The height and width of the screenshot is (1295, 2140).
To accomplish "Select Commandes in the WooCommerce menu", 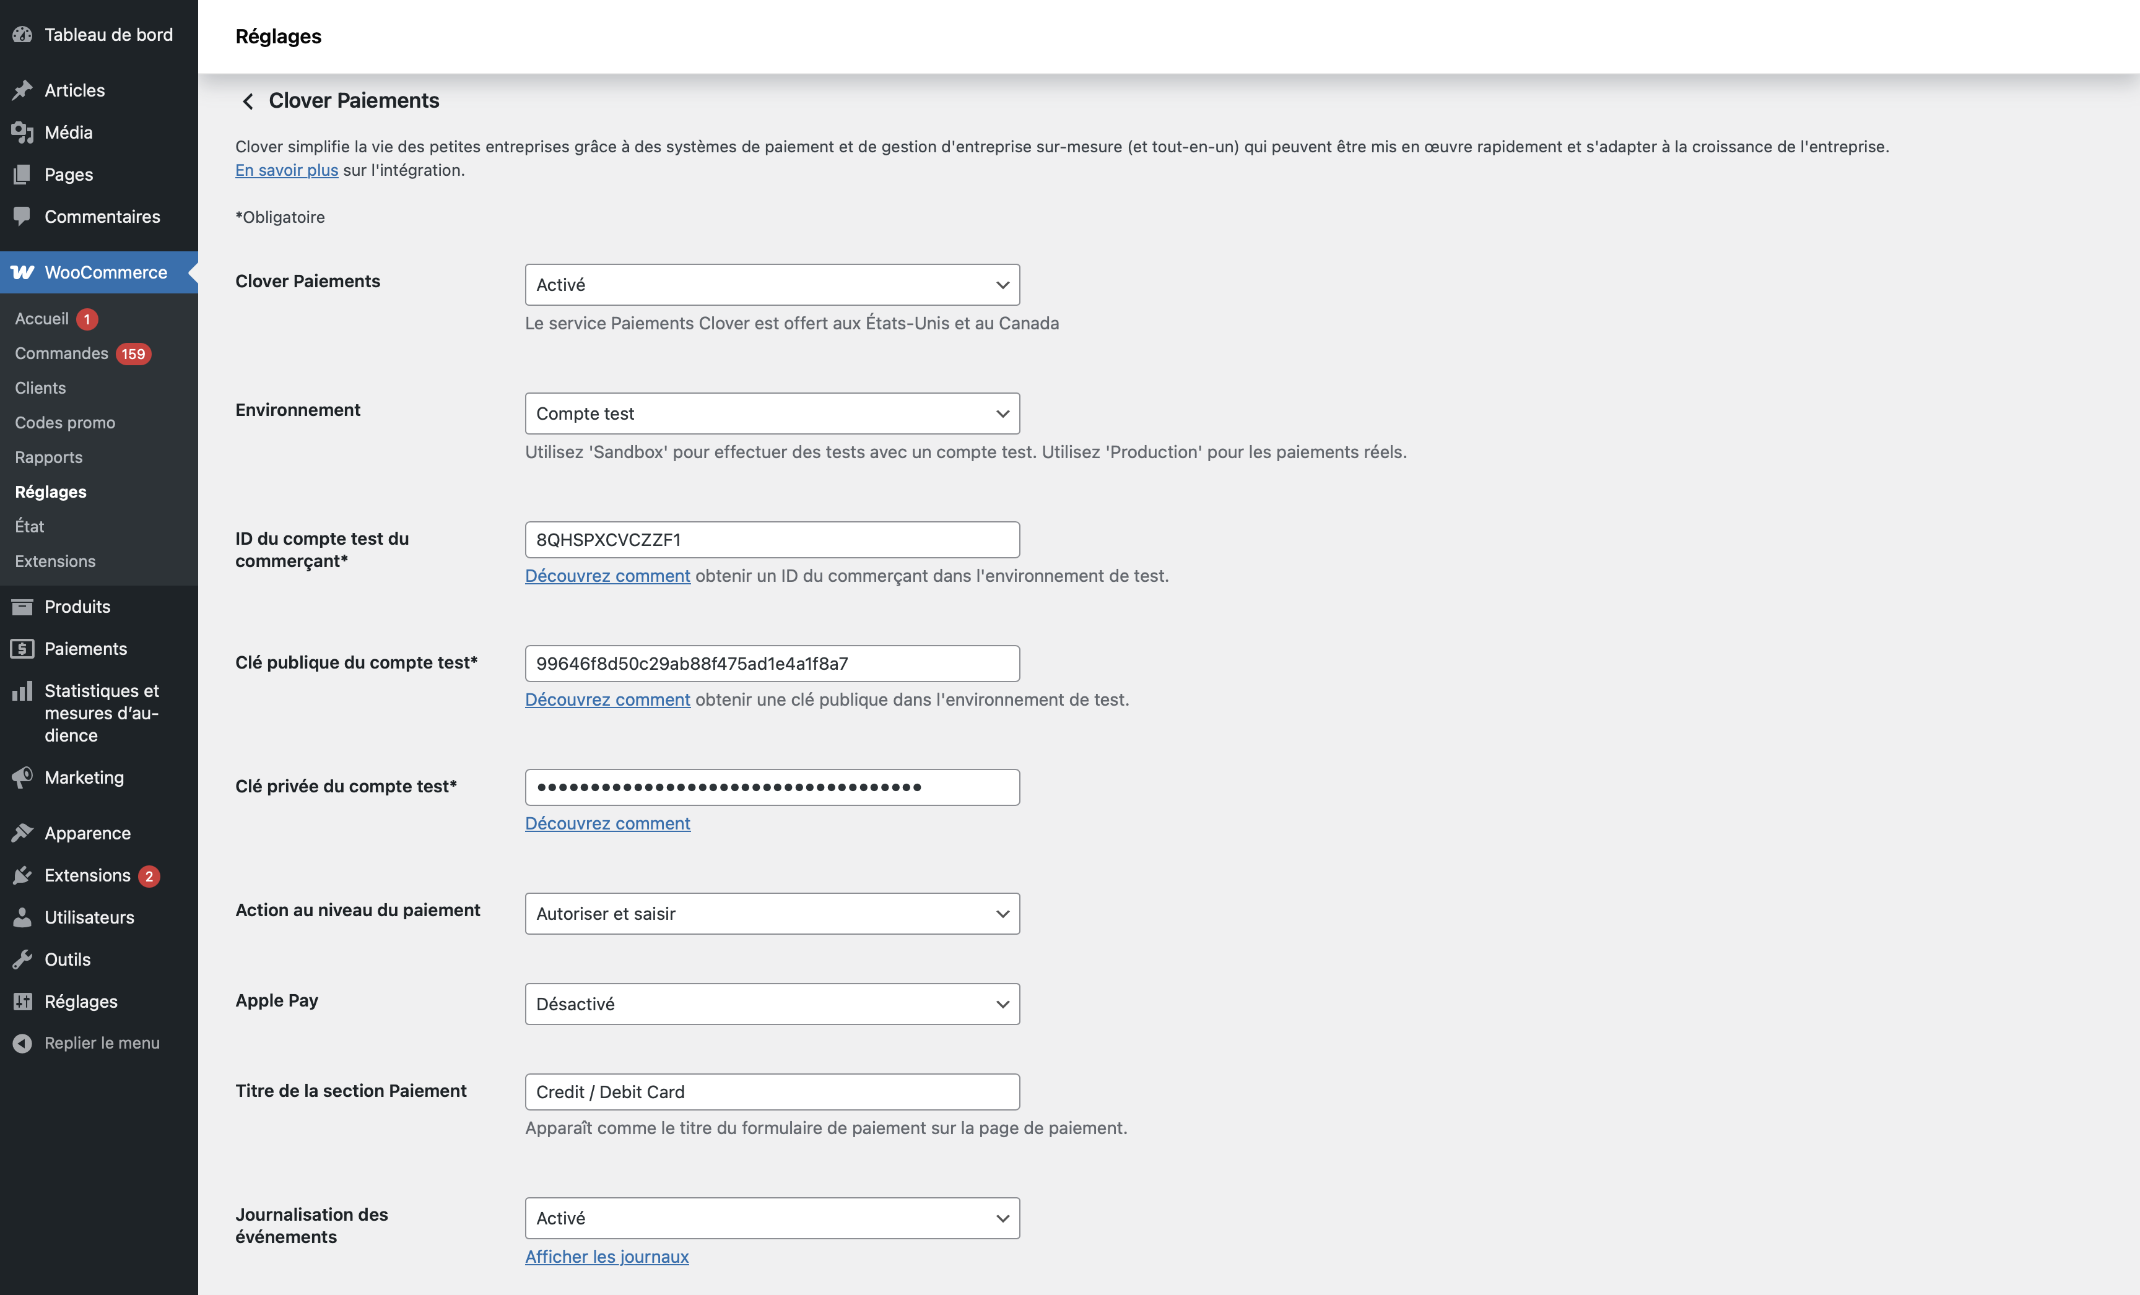I will pyautogui.click(x=61, y=353).
